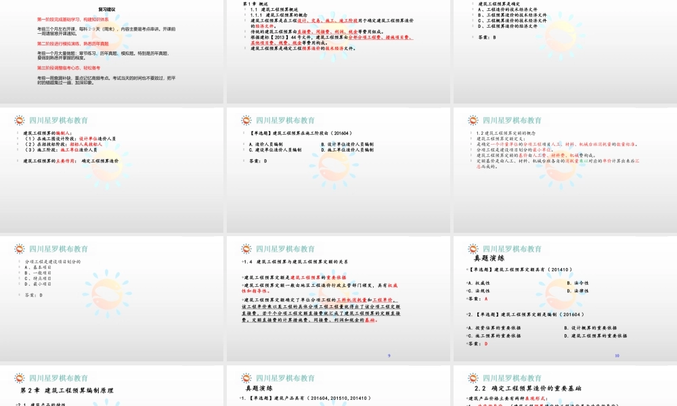The height and width of the screenshot is (406, 677).
Task: Click the sun logo on the 施工阶段 question slide
Action: [246, 120]
